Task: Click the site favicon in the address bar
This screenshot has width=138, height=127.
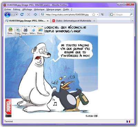Action: pos(42,14)
